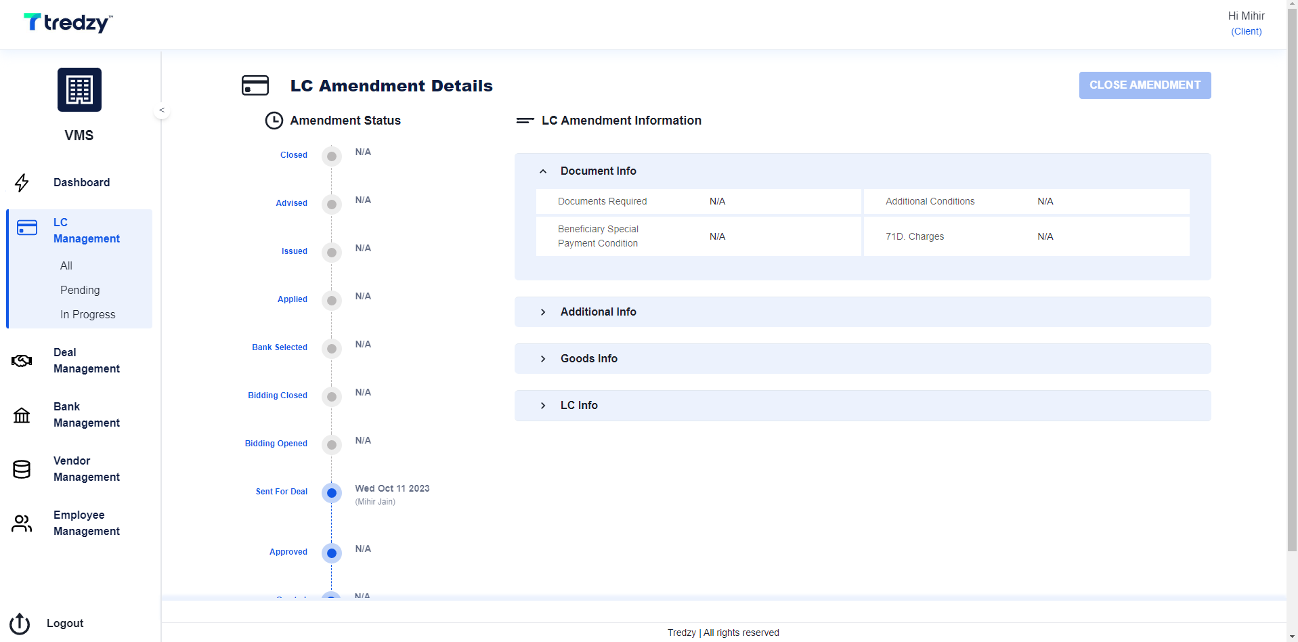
Task: Click the Vendor Management database icon
Action: pyautogui.click(x=22, y=469)
